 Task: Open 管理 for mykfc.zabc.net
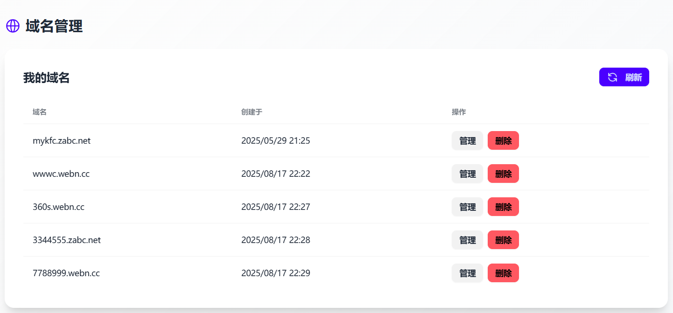(x=467, y=141)
